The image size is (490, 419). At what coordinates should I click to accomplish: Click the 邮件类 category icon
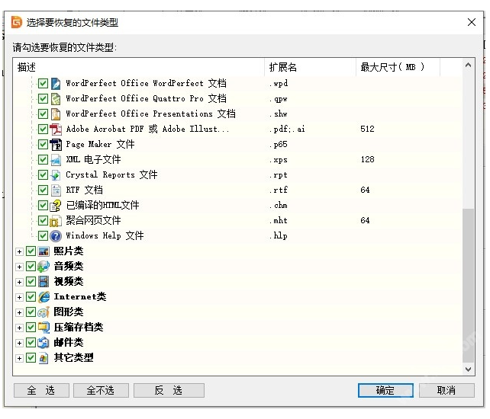(x=44, y=343)
